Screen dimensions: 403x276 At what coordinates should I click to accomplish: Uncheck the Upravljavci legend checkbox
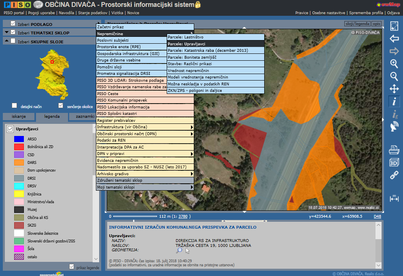tap(10, 129)
